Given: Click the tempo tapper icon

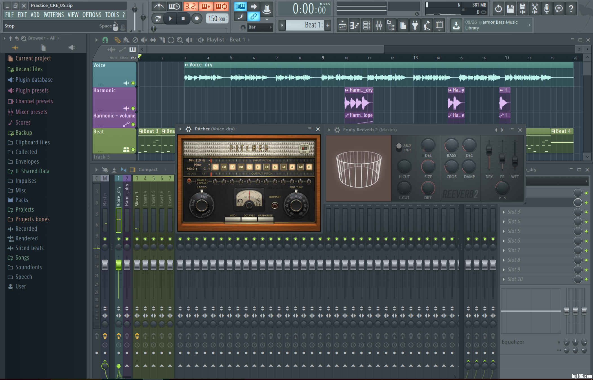Looking at the screenshot, I should (427, 26).
